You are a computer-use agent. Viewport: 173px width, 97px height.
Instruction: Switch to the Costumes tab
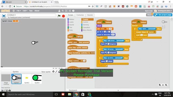(80, 15)
